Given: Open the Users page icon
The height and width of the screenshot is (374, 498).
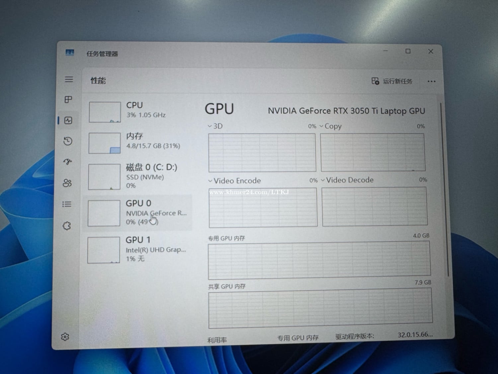Looking at the screenshot, I should coord(67,183).
